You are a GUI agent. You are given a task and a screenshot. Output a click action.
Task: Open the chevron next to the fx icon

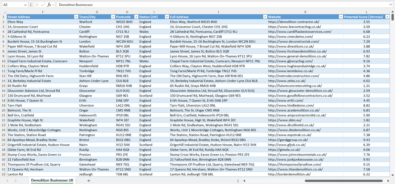(53, 5)
